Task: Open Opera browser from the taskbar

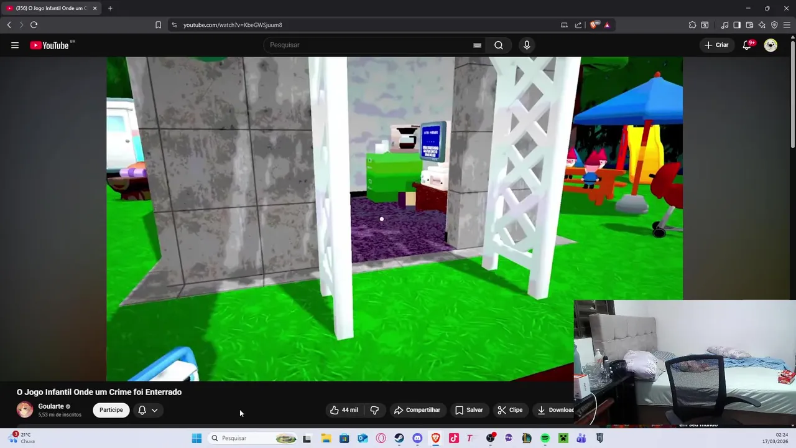Action: click(x=381, y=438)
